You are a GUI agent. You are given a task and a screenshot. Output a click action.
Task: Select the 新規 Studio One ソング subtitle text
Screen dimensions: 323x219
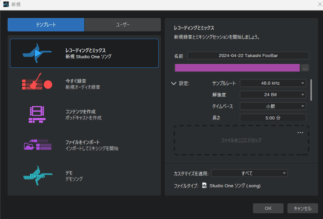[88, 56]
